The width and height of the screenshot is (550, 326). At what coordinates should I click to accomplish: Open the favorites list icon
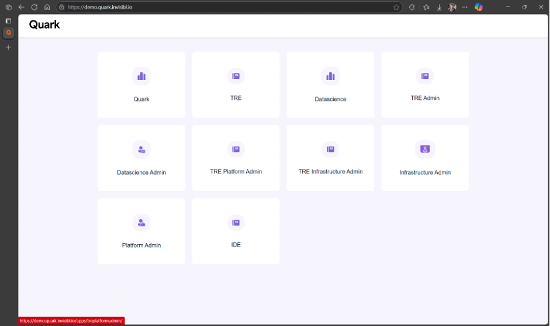coord(426,7)
